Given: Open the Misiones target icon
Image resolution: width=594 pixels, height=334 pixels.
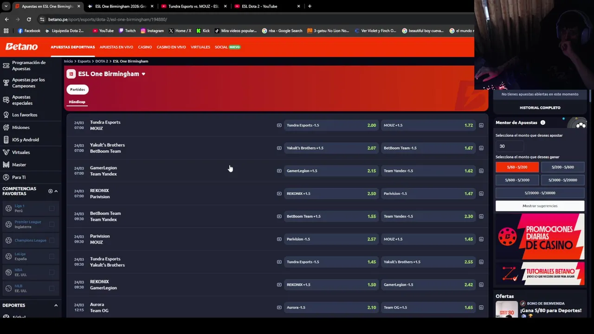Looking at the screenshot, I should point(6,127).
